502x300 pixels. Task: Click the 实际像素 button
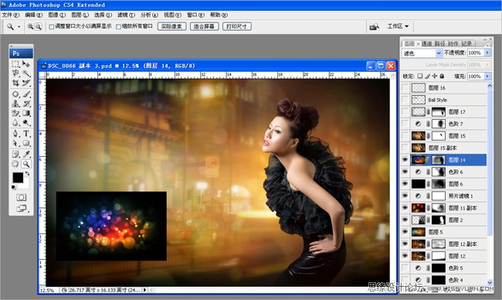tap(172, 26)
